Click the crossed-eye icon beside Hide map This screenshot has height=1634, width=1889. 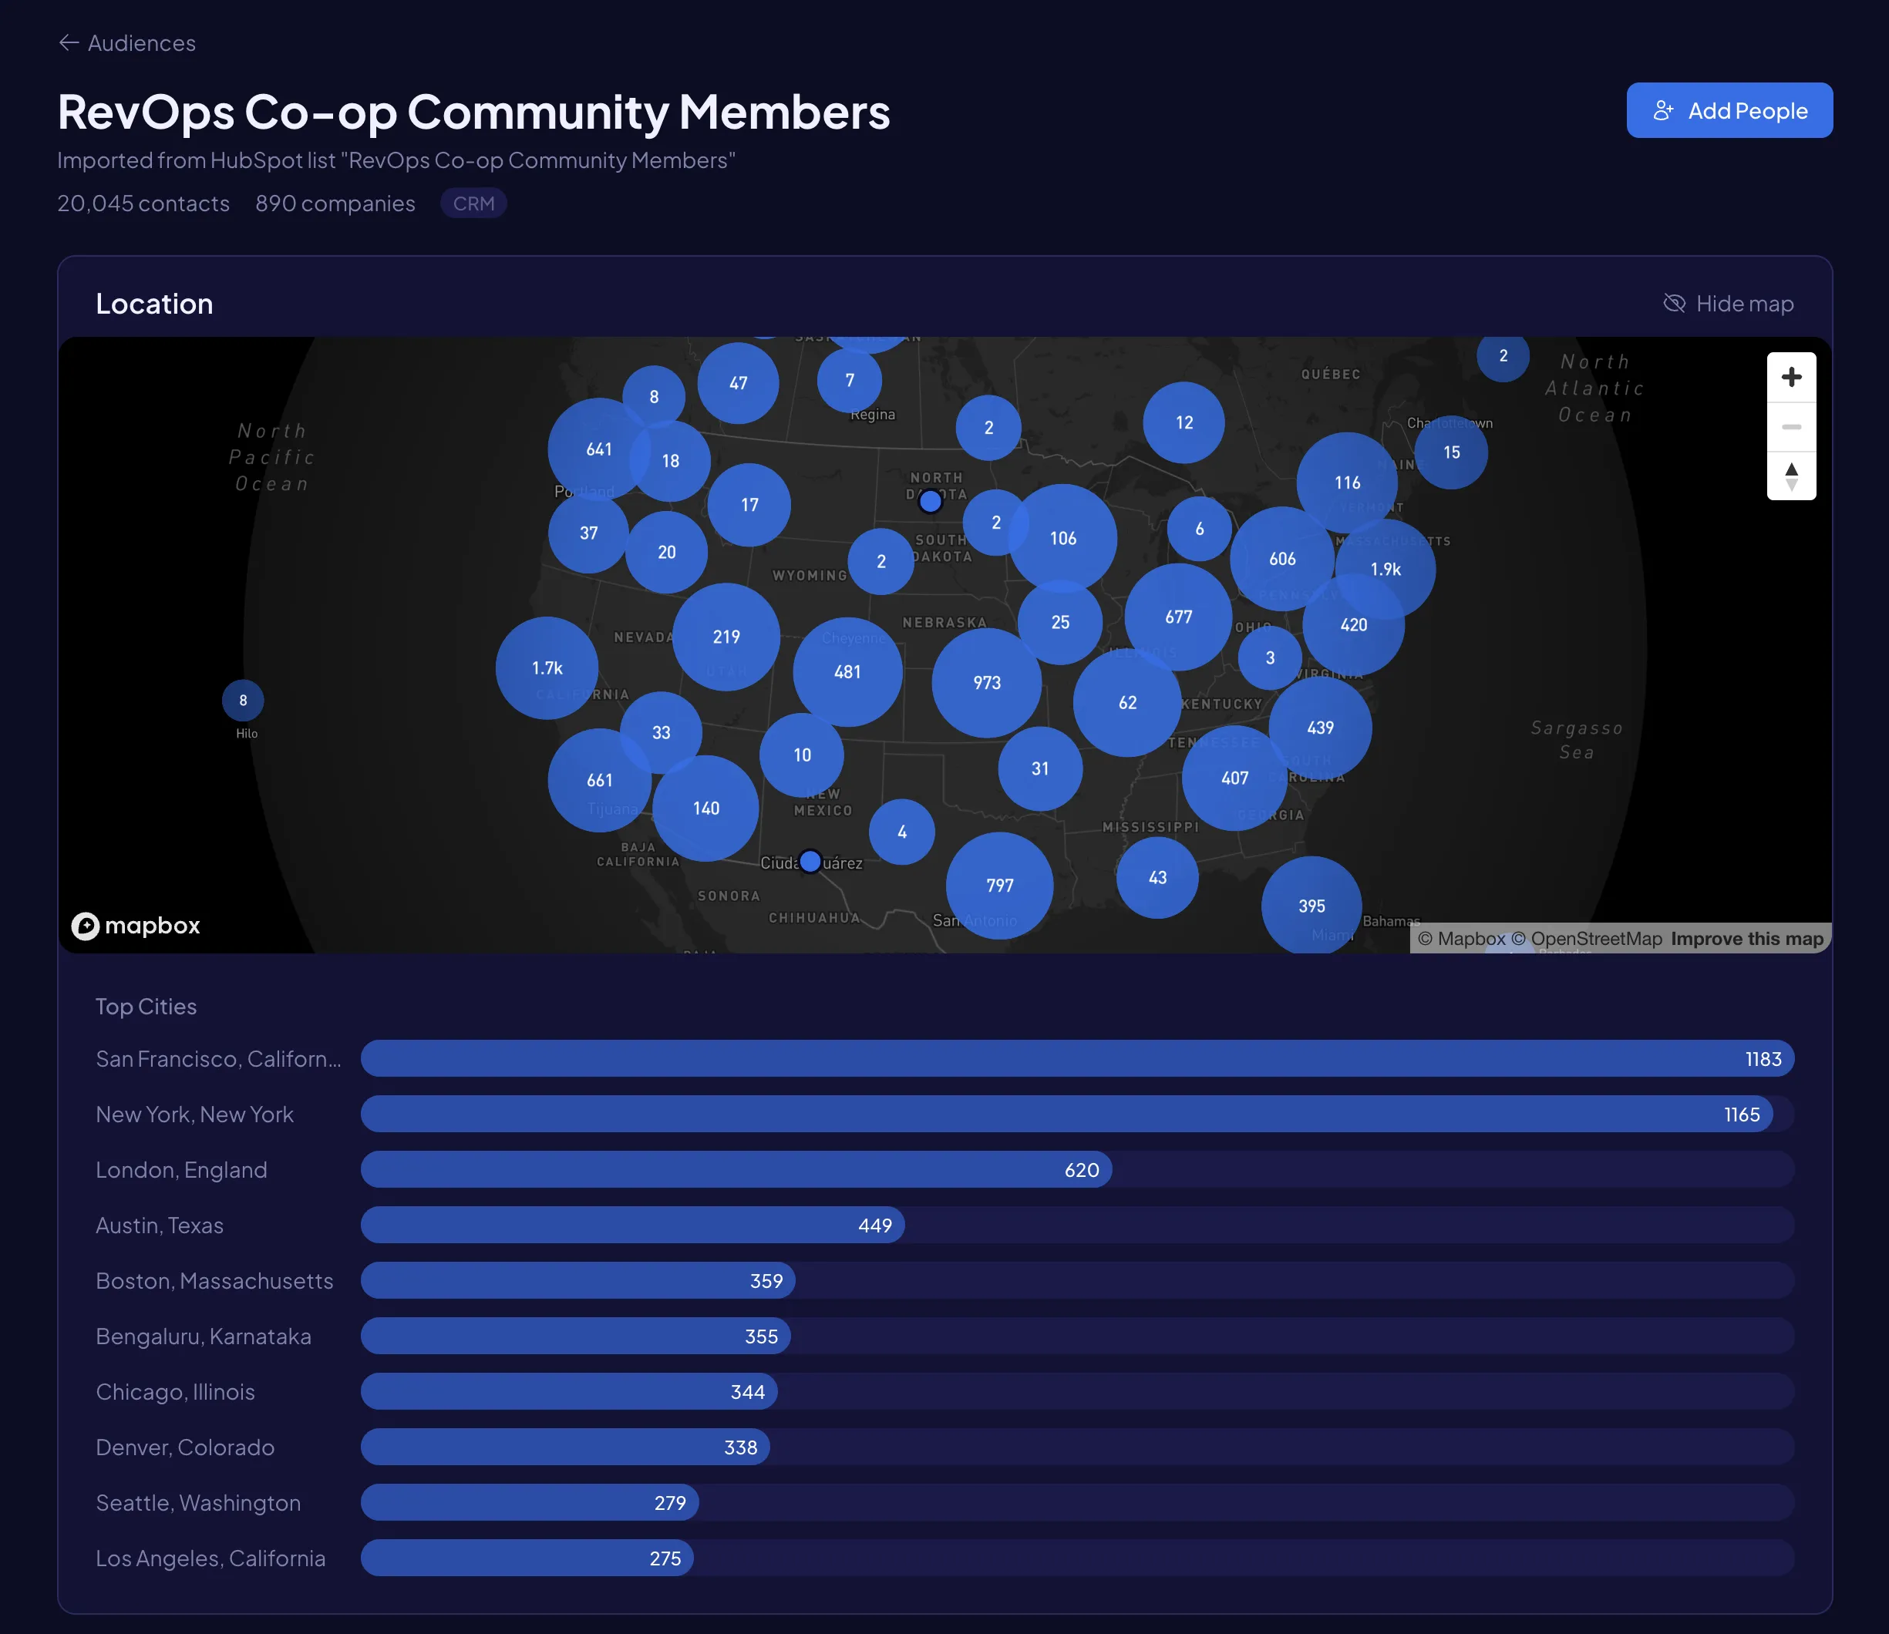click(x=1675, y=303)
